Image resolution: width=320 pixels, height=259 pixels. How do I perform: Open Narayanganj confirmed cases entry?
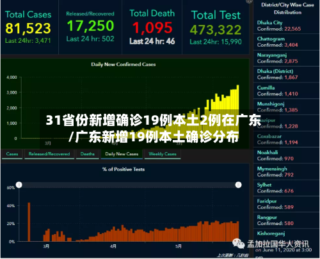(x=286, y=58)
